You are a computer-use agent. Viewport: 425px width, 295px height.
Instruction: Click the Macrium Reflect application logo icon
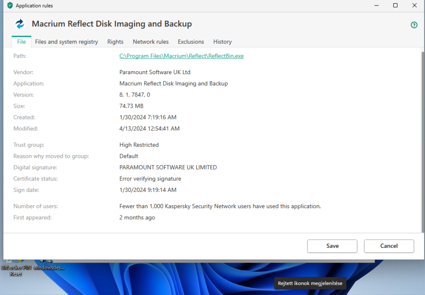pos(20,24)
